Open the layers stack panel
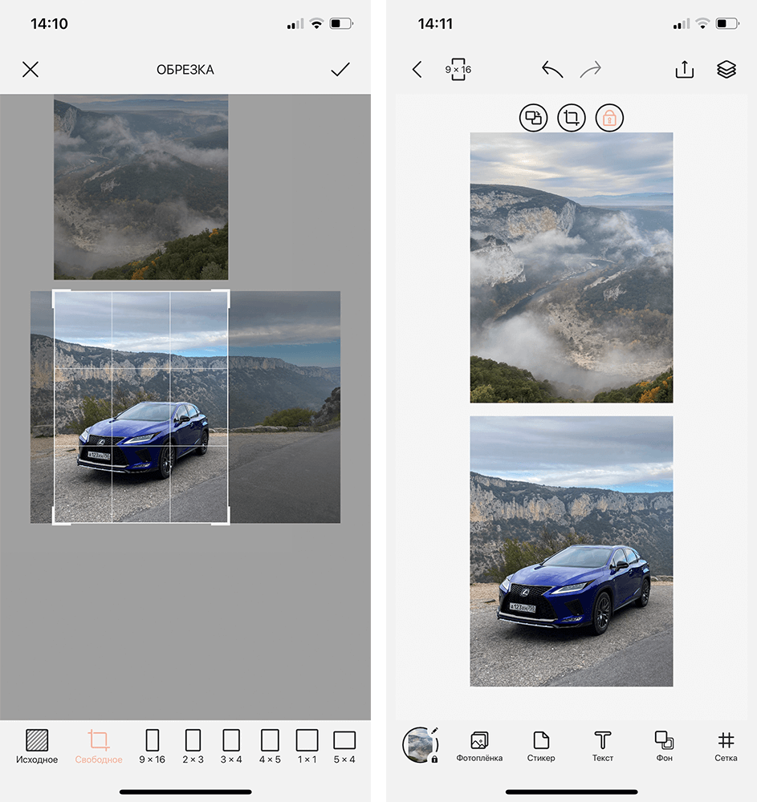The image size is (757, 802). pyautogui.click(x=726, y=70)
